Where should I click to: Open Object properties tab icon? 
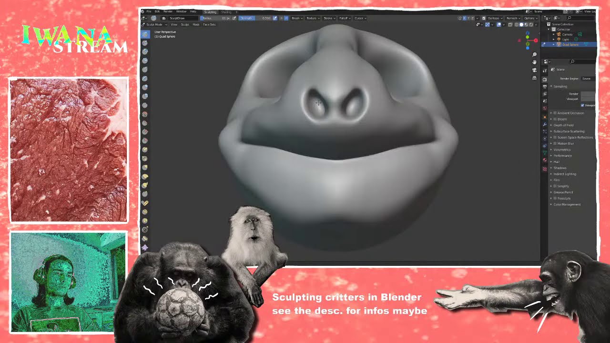pos(545,116)
